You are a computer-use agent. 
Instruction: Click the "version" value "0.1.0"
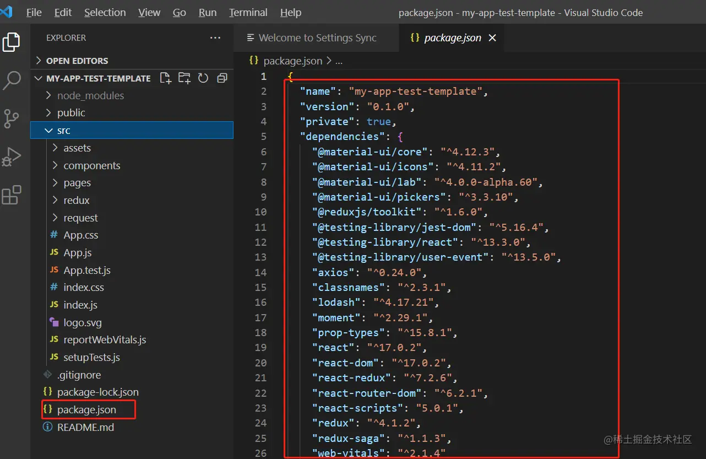pos(387,106)
